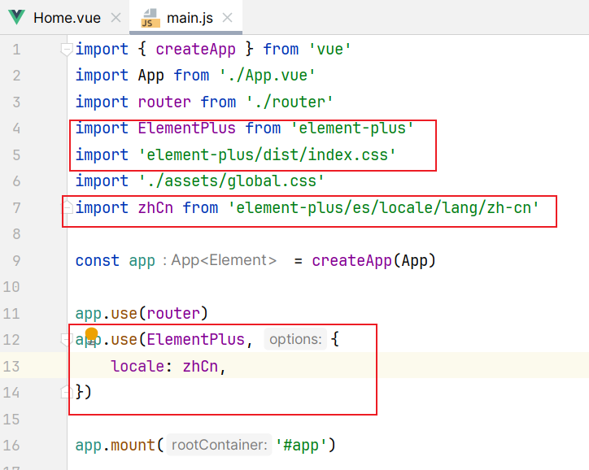Screen dimensions: 589x470
Task: Switch to the main.js tab
Action: [x=186, y=17]
